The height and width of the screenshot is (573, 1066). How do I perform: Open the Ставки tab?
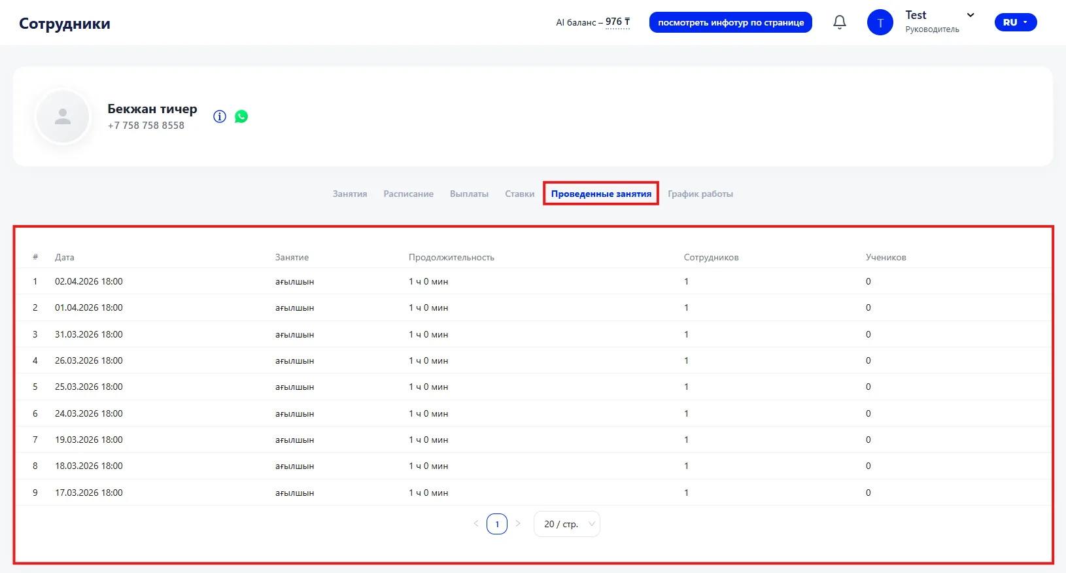(520, 194)
